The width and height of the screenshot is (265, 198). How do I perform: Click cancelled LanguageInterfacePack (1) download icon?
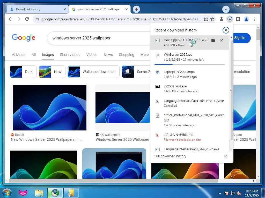click(158, 101)
